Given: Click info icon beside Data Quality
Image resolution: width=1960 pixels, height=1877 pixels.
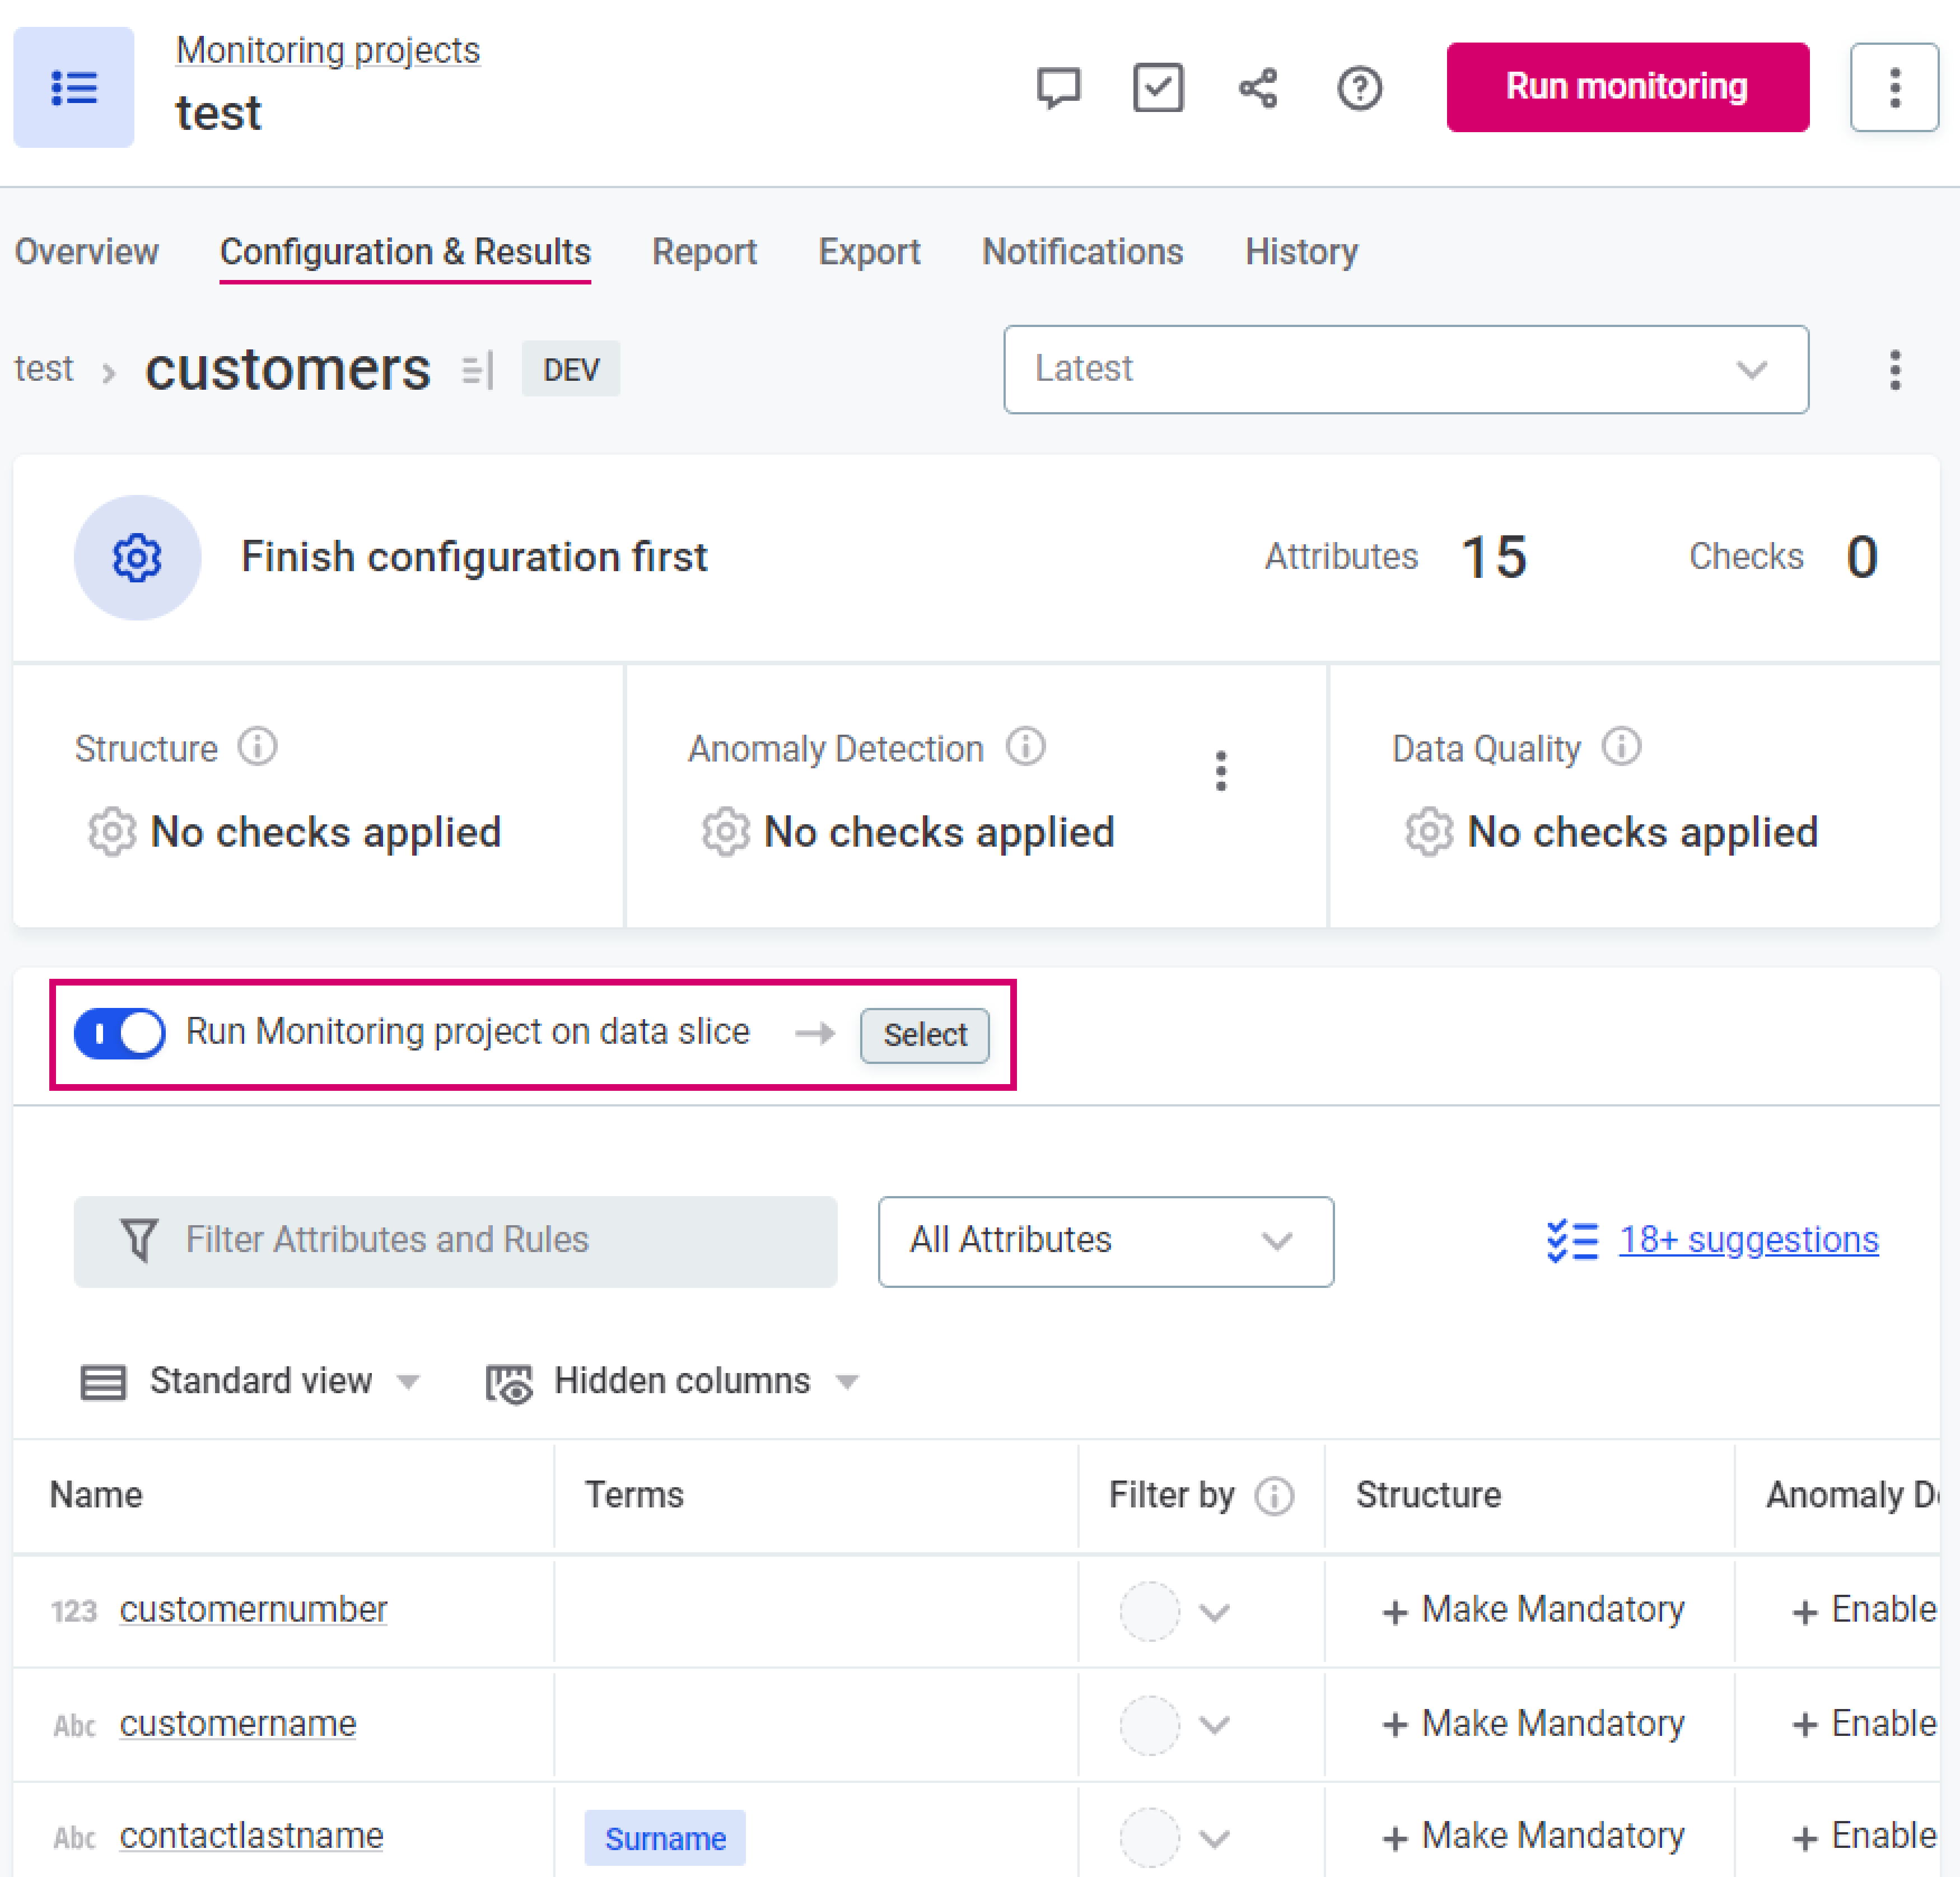Looking at the screenshot, I should tap(1621, 746).
